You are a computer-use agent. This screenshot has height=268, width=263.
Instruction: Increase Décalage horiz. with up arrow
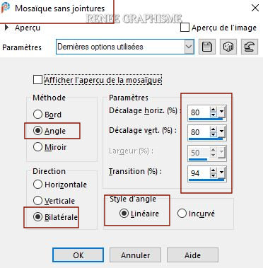pyautogui.click(x=213, y=110)
